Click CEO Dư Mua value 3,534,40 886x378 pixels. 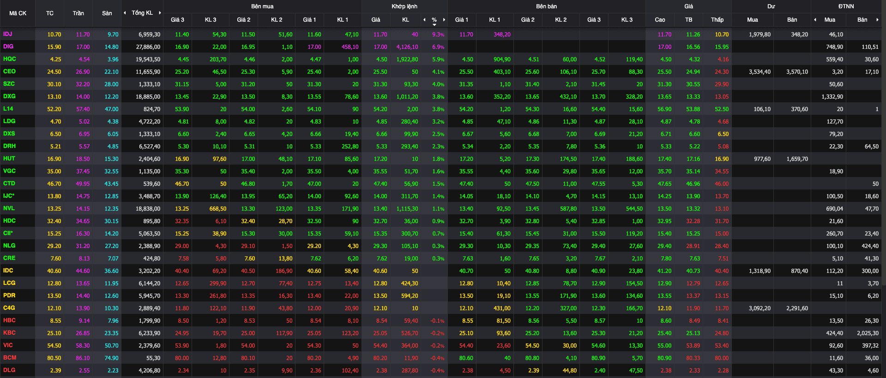click(759, 72)
